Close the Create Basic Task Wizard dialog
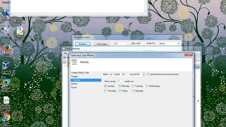This screenshot has height=127, width=226. click(x=189, y=55)
